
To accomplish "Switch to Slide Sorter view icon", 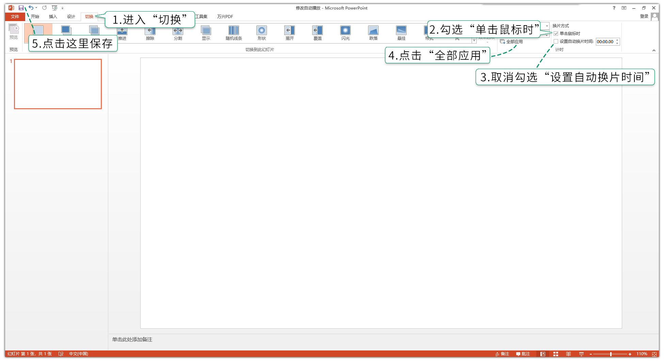I will (x=556, y=354).
